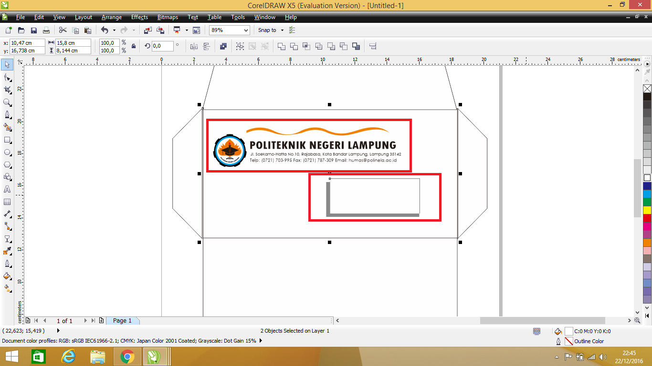Viewport: 652px width, 366px height.
Task: Weld the selected objects
Action: click(282, 46)
